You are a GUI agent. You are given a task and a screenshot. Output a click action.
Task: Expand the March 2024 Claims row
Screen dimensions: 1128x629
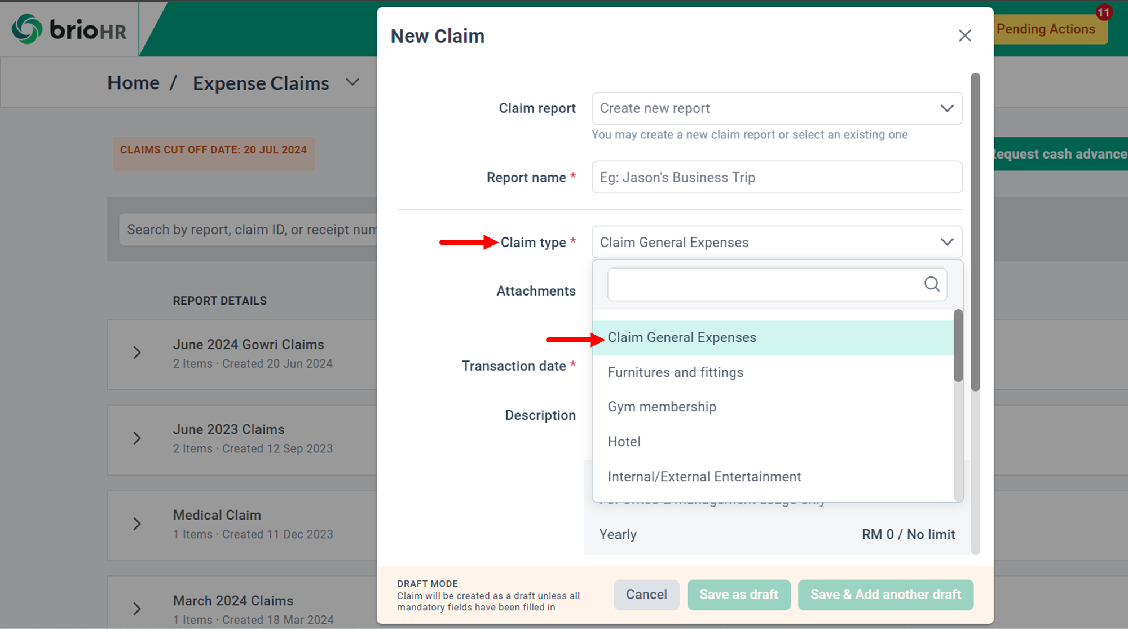137,609
